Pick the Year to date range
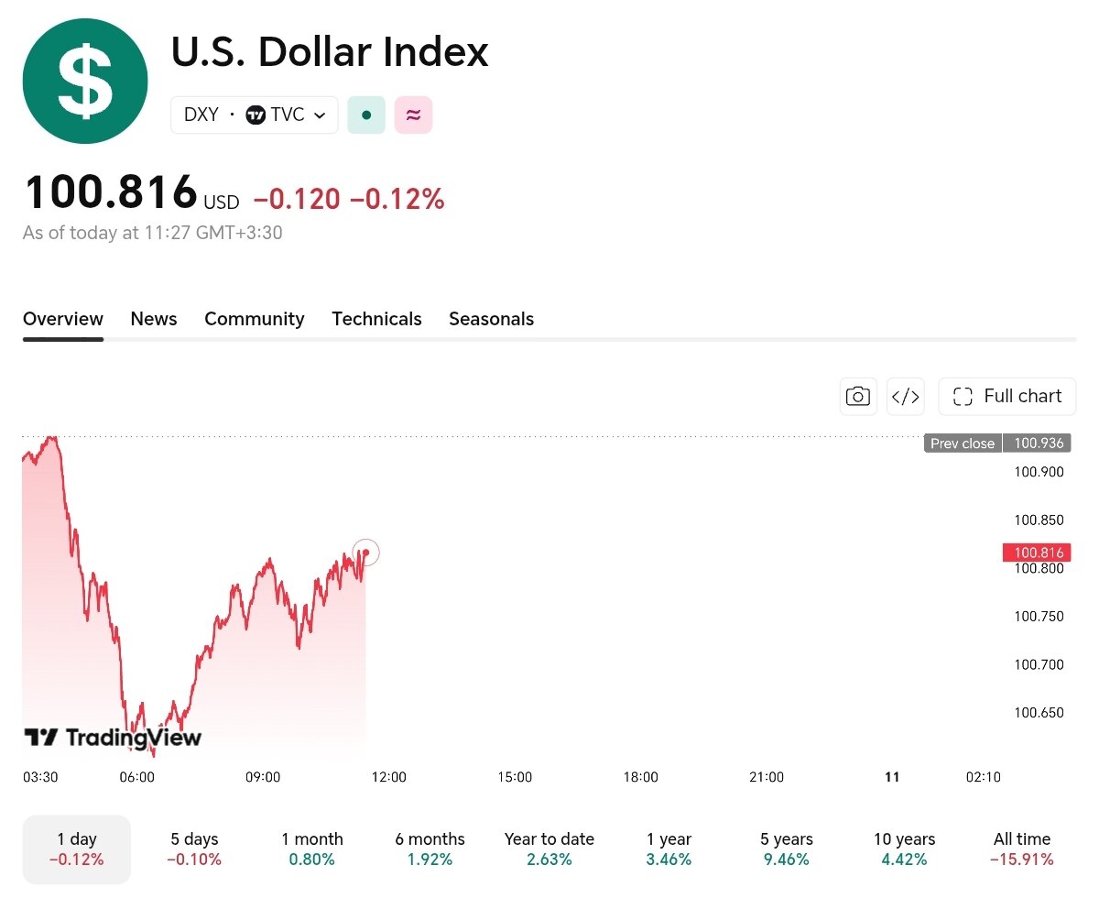Viewport: 1099px width, 909px height. (x=549, y=849)
